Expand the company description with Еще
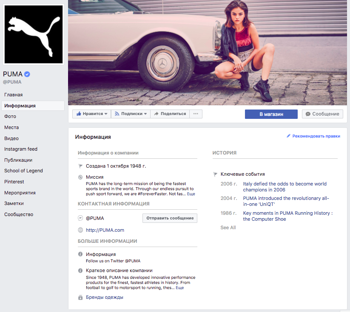 pos(180,288)
